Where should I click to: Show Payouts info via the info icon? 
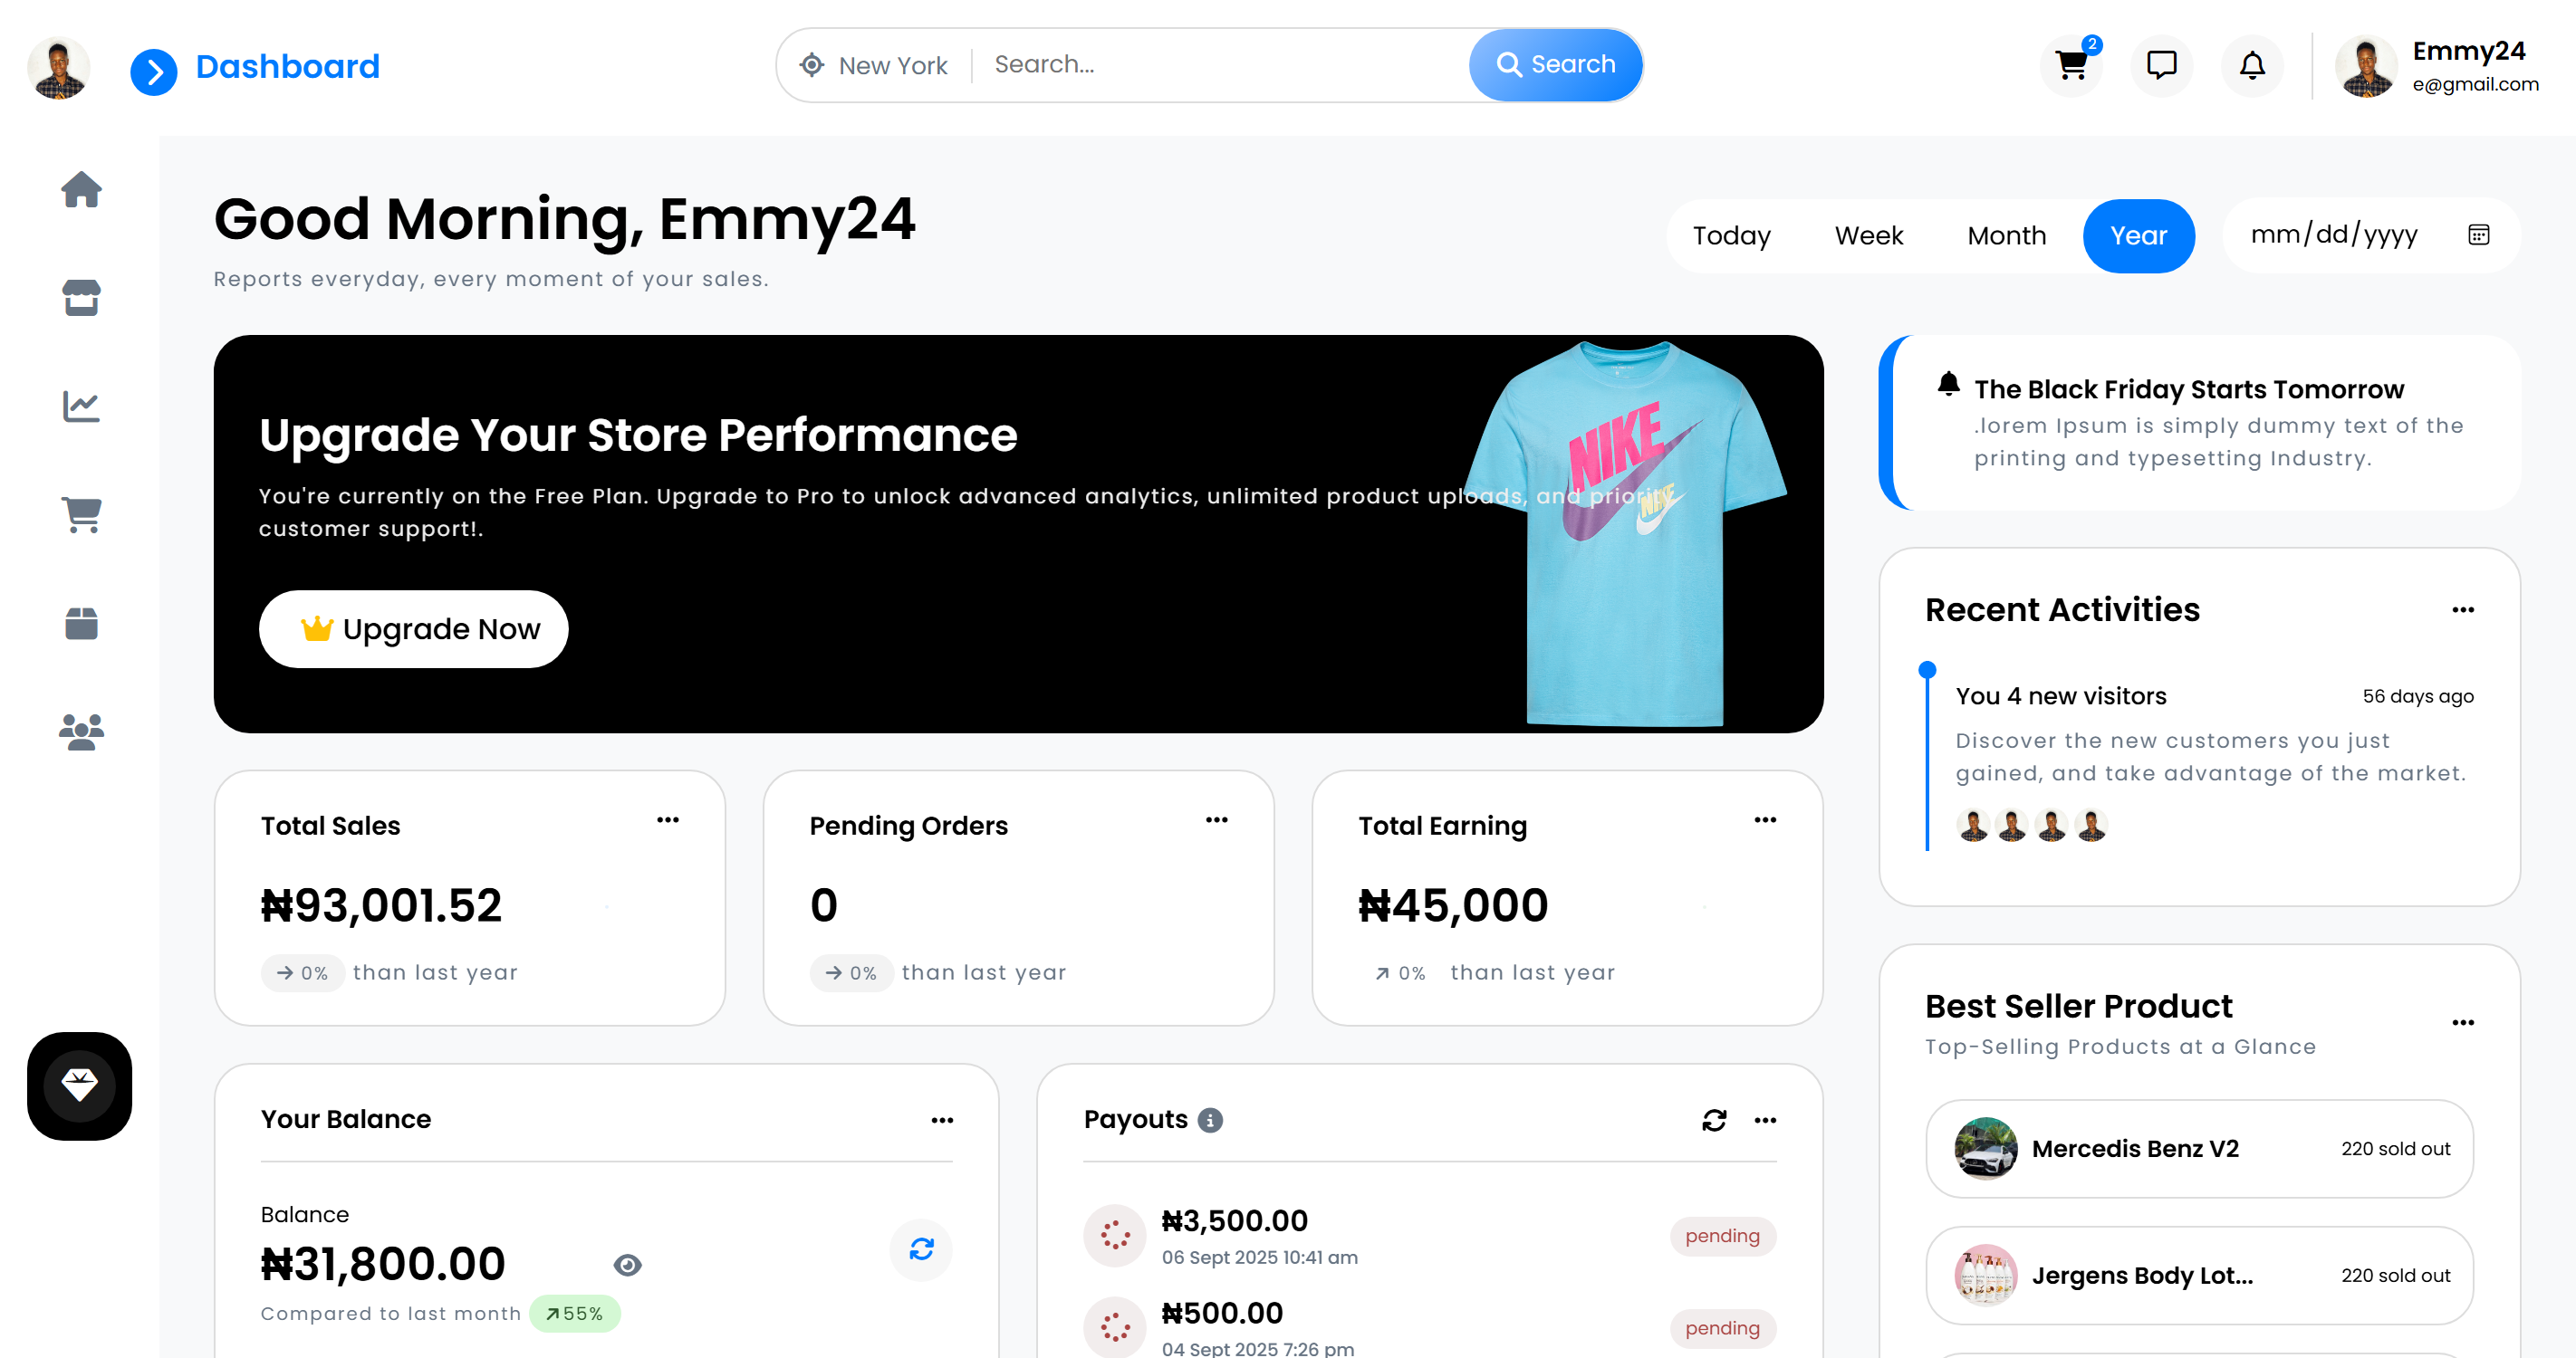1211,1120
